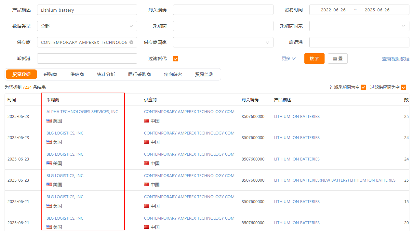Click the US flag under ALPHA TECHNOLOGIES SERVICES
Viewport: 413px width, 231px height.
(49, 121)
